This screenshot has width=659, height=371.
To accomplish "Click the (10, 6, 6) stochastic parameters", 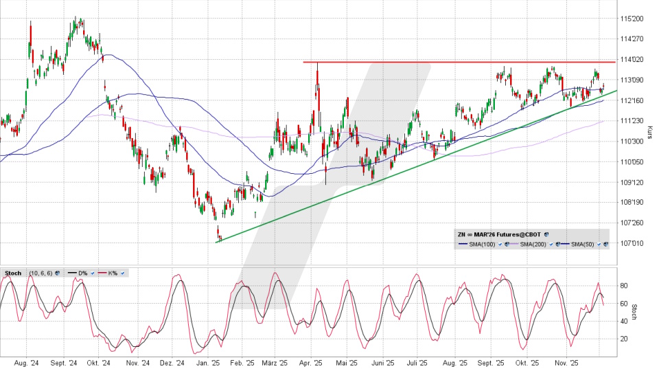I will [x=41, y=273].
